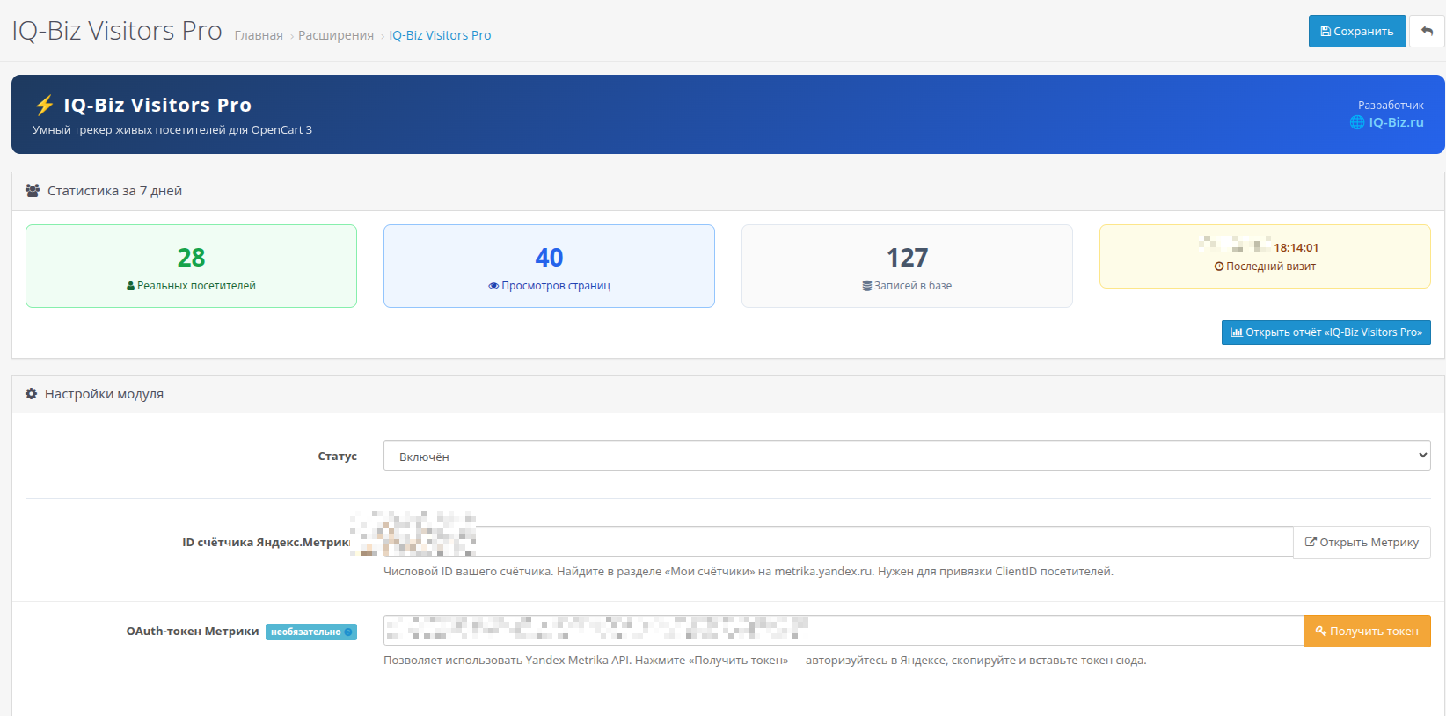Click the OAuth token input field
The image size is (1446, 716).
(x=843, y=631)
